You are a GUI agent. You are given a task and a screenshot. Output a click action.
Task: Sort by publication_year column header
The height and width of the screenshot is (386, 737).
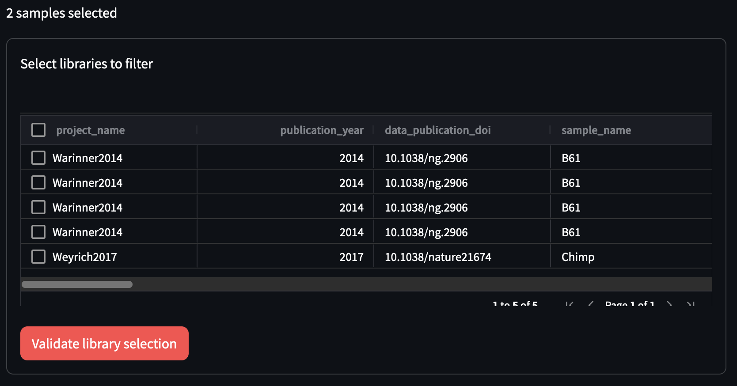[322, 130]
